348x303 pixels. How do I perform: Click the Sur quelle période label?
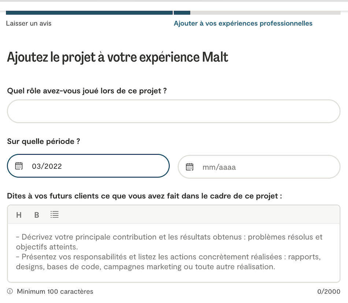(x=44, y=141)
